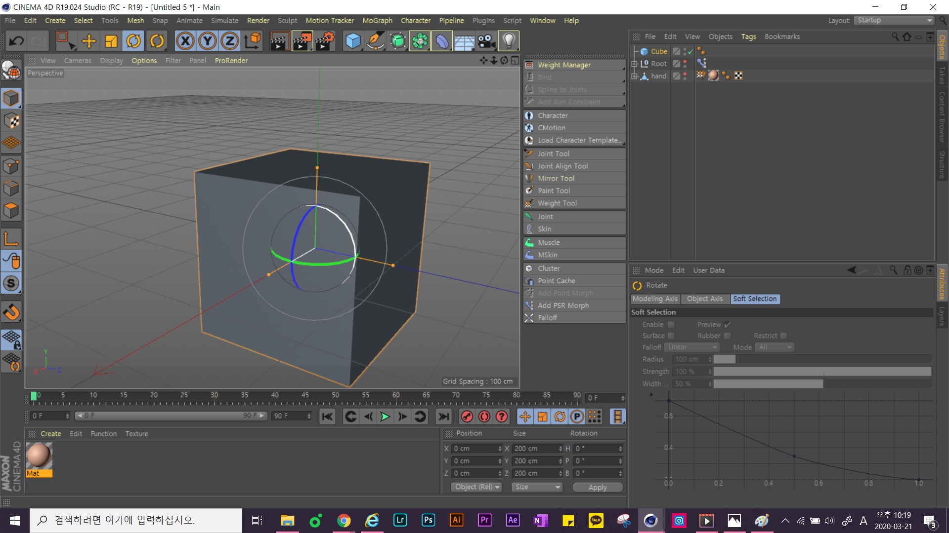Click the Undo arrow icon
This screenshot has width=949, height=533.
[x=16, y=41]
